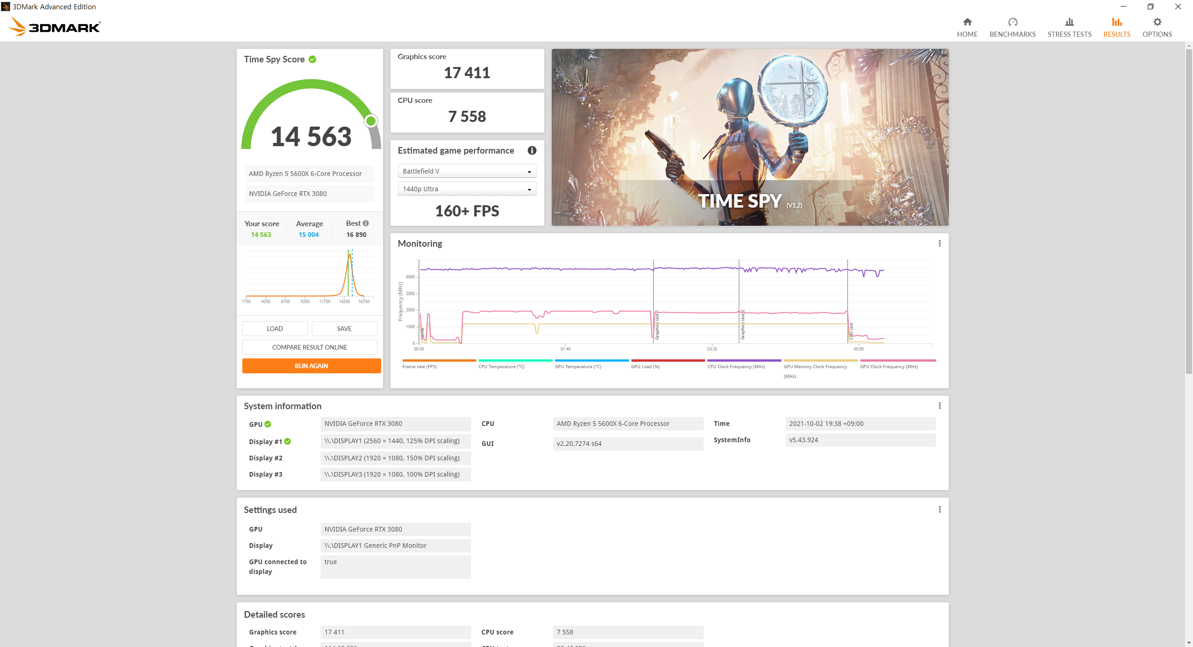Open the Benchmarks gauge icon
Screen dimensions: 1193x647
tap(1012, 22)
